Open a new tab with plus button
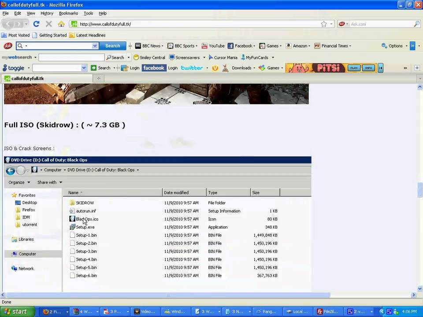The width and height of the screenshot is (423, 317). click(x=99, y=78)
